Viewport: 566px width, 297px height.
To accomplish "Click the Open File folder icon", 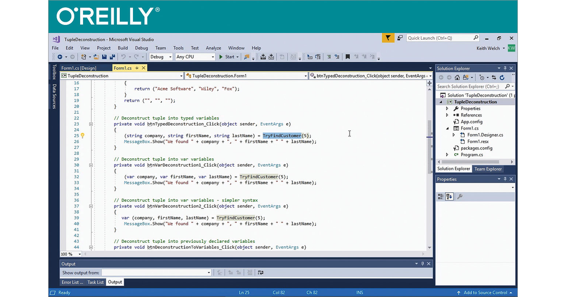I will click(x=96, y=57).
